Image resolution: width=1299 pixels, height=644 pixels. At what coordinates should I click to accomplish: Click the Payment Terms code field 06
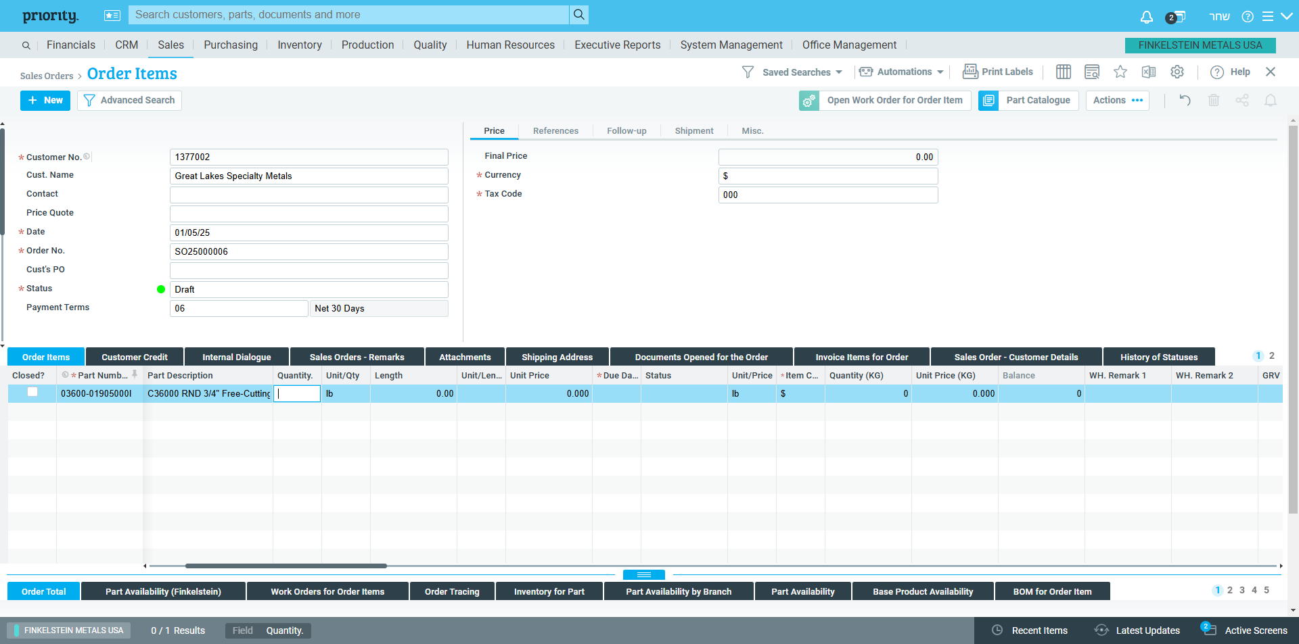(239, 308)
